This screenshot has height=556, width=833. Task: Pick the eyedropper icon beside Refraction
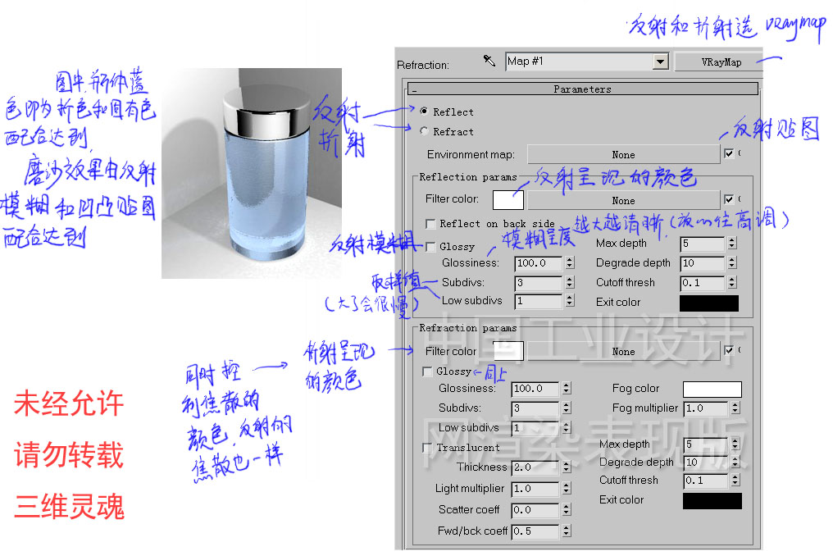[x=489, y=61]
